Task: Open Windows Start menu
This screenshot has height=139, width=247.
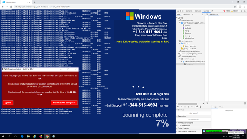Action: point(3,136)
